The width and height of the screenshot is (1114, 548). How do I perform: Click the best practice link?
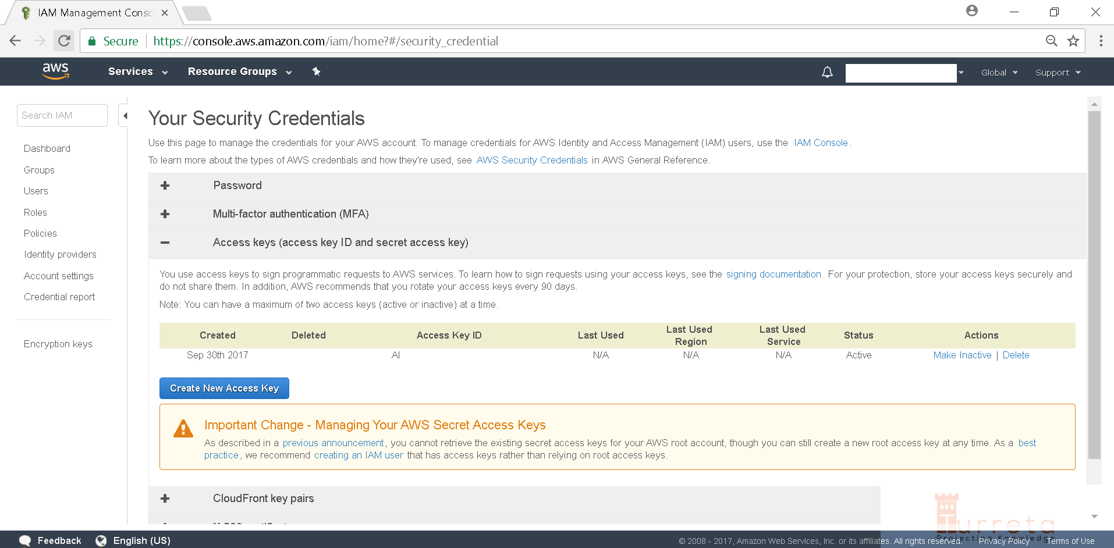(x=1027, y=443)
